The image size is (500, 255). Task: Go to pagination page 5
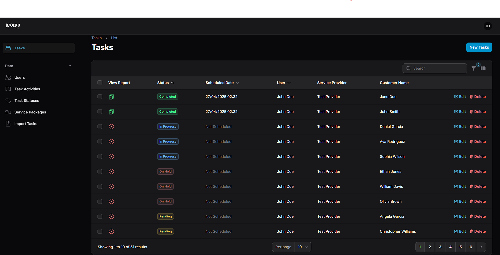click(x=461, y=247)
